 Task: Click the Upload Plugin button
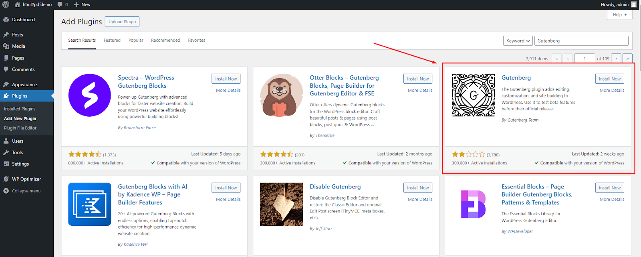coord(122,22)
